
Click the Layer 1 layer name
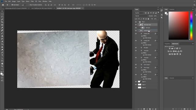point(144,85)
